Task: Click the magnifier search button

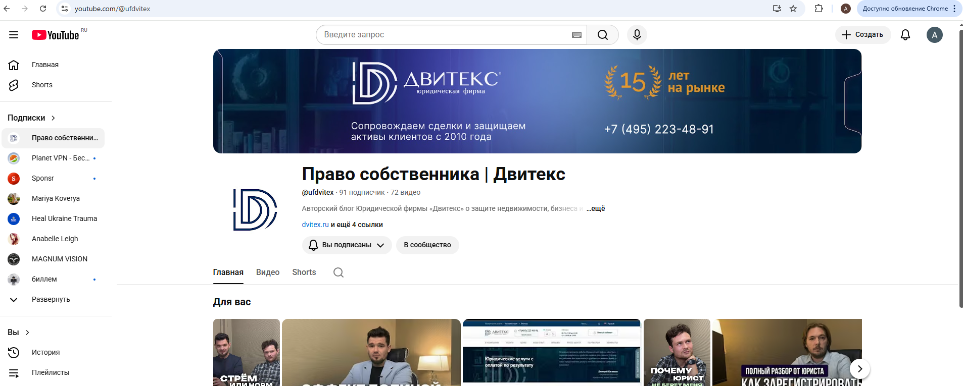Action: [602, 35]
